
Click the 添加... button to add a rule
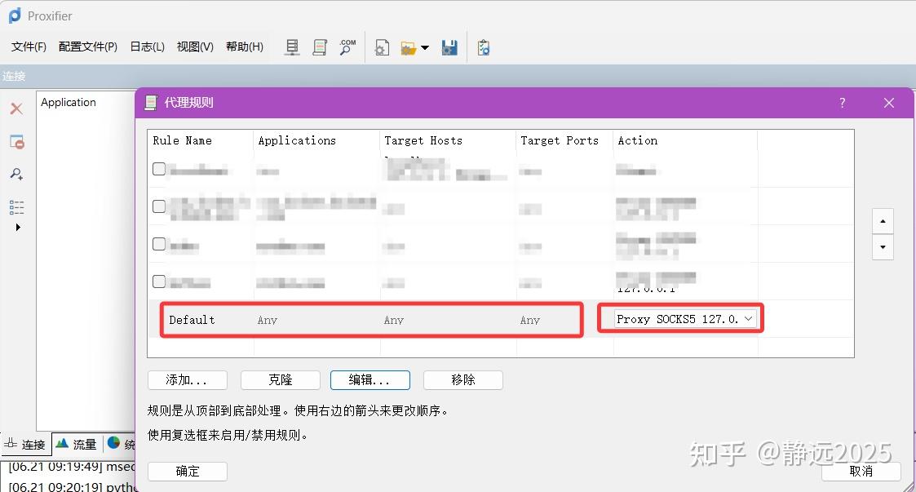(x=186, y=379)
